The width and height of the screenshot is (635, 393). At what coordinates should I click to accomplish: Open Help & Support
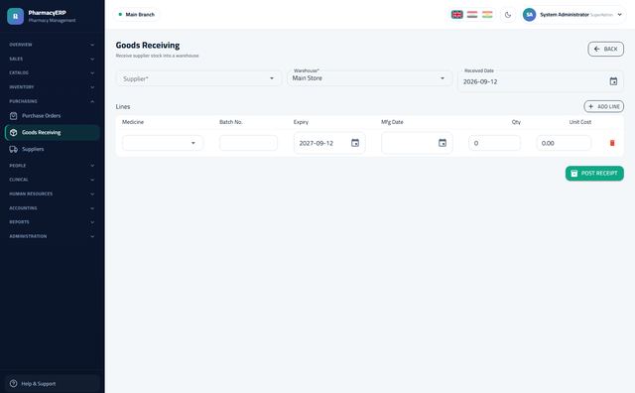[x=52, y=383]
